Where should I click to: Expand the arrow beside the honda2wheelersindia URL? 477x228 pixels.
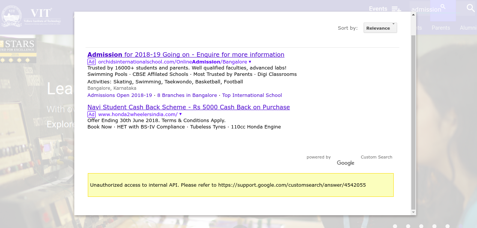(181, 114)
